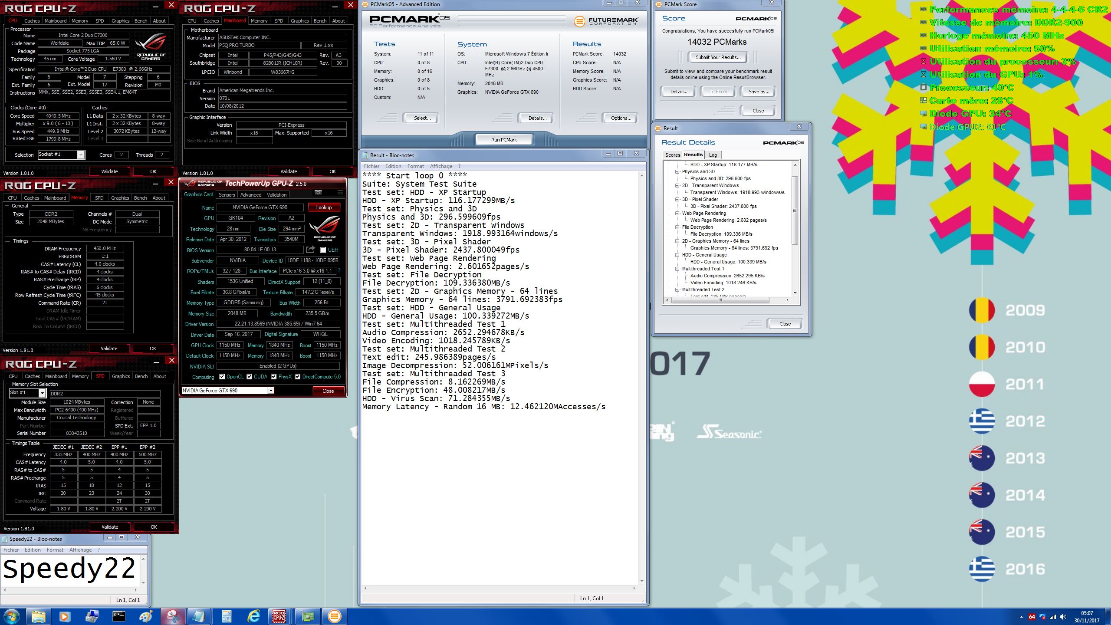Show hidden tray icons arrow

pyautogui.click(x=1021, y=617)
